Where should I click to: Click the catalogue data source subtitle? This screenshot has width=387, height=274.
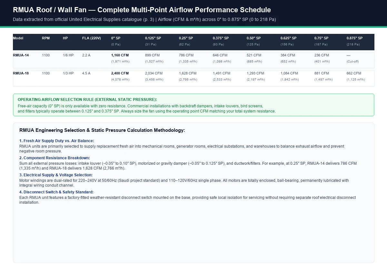pyautogui.click(x=144, y=19)
